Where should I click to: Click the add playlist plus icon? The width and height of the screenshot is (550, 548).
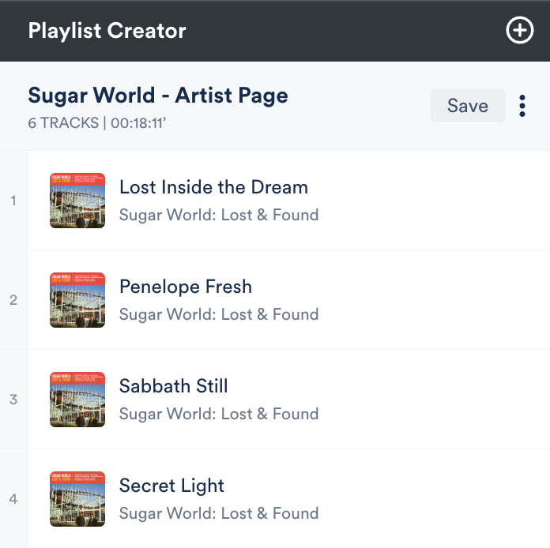tap(519, 31)
